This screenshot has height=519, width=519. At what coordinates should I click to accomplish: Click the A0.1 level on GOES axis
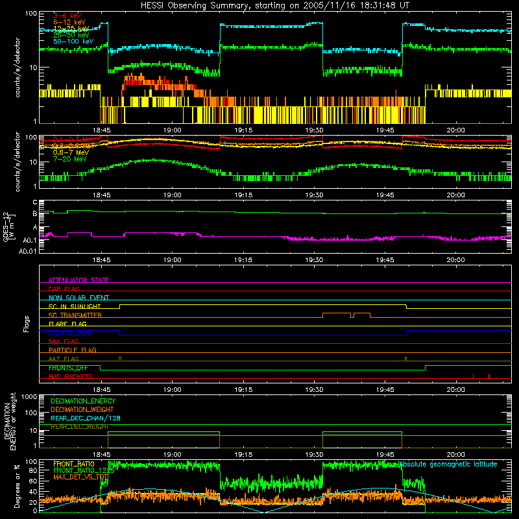point(30,240)
